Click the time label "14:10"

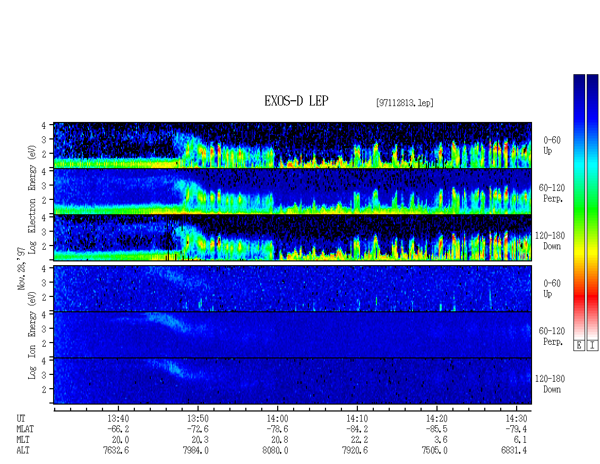(x=357, y=418)
